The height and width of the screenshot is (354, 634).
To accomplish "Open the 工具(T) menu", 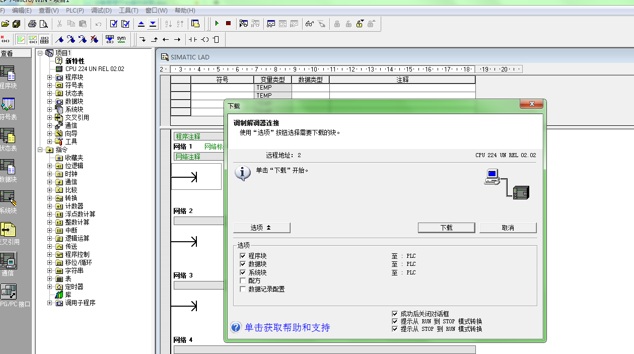I will tap(128, 10).
